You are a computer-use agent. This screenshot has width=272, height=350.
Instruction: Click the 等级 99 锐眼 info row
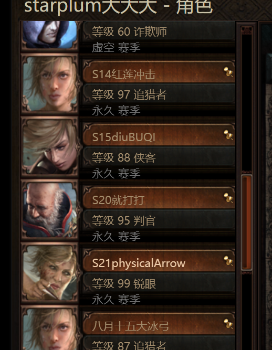pos(159,283)
